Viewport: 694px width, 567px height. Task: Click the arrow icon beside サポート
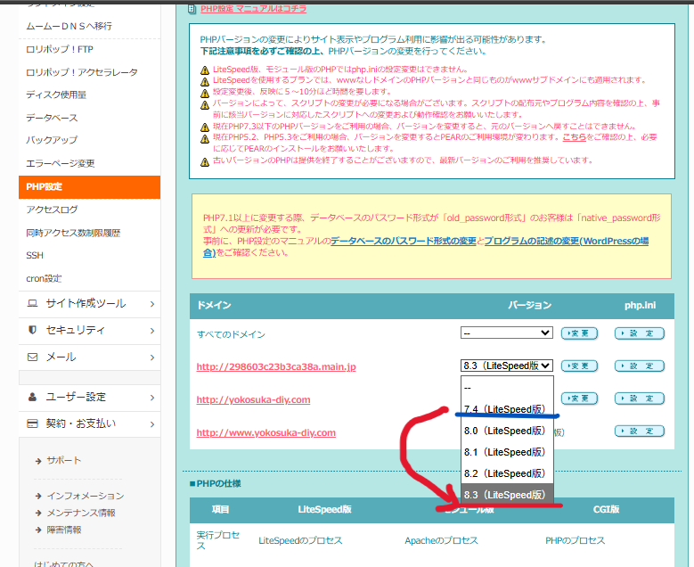38,461
